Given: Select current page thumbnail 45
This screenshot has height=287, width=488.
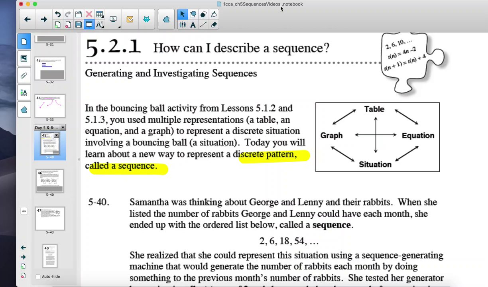Looking at the screenshot, I should pyautogui.click(x=50, y=143).
